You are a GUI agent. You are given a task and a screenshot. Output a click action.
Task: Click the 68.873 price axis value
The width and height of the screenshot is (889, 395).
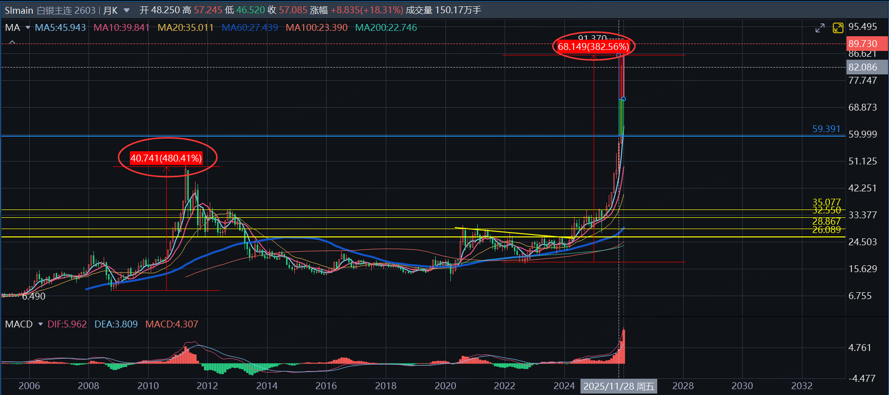click(x=863, y=107)
